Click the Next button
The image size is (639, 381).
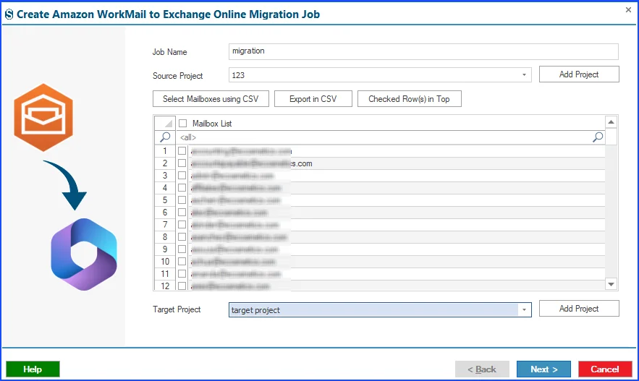click(x=543, y=369)
